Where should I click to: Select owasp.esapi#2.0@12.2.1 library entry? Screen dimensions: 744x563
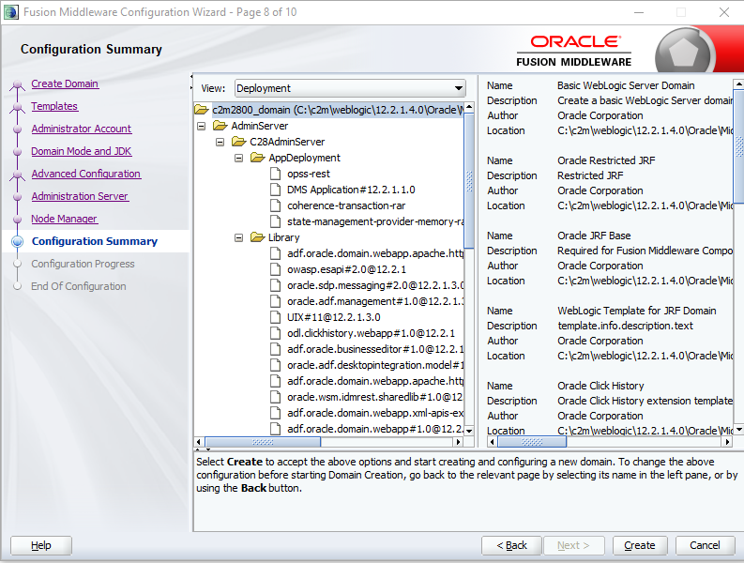(346, 269)
